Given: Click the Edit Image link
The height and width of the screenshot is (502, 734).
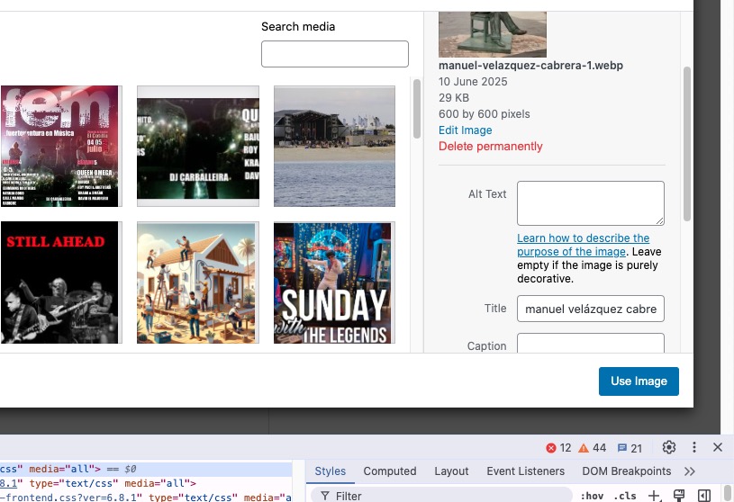Looking at the screenshot, I should pyautogui.click(x=465, y=130).
